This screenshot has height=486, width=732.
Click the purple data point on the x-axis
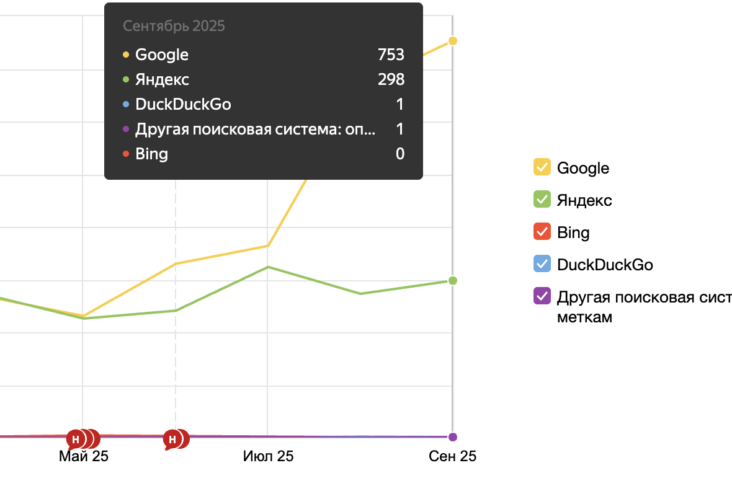pos(453,437)
